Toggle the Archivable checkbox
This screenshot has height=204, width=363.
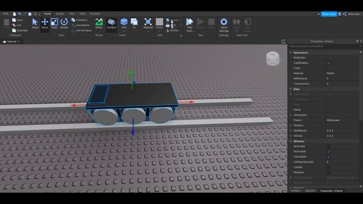pyautogui.click(x=328, y=151)
